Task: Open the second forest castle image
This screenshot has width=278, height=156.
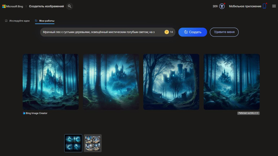Action: [111, 82]
